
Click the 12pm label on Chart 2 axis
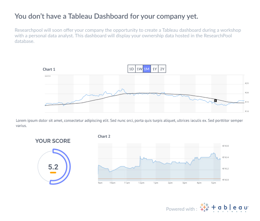click(x=141, y=183)
